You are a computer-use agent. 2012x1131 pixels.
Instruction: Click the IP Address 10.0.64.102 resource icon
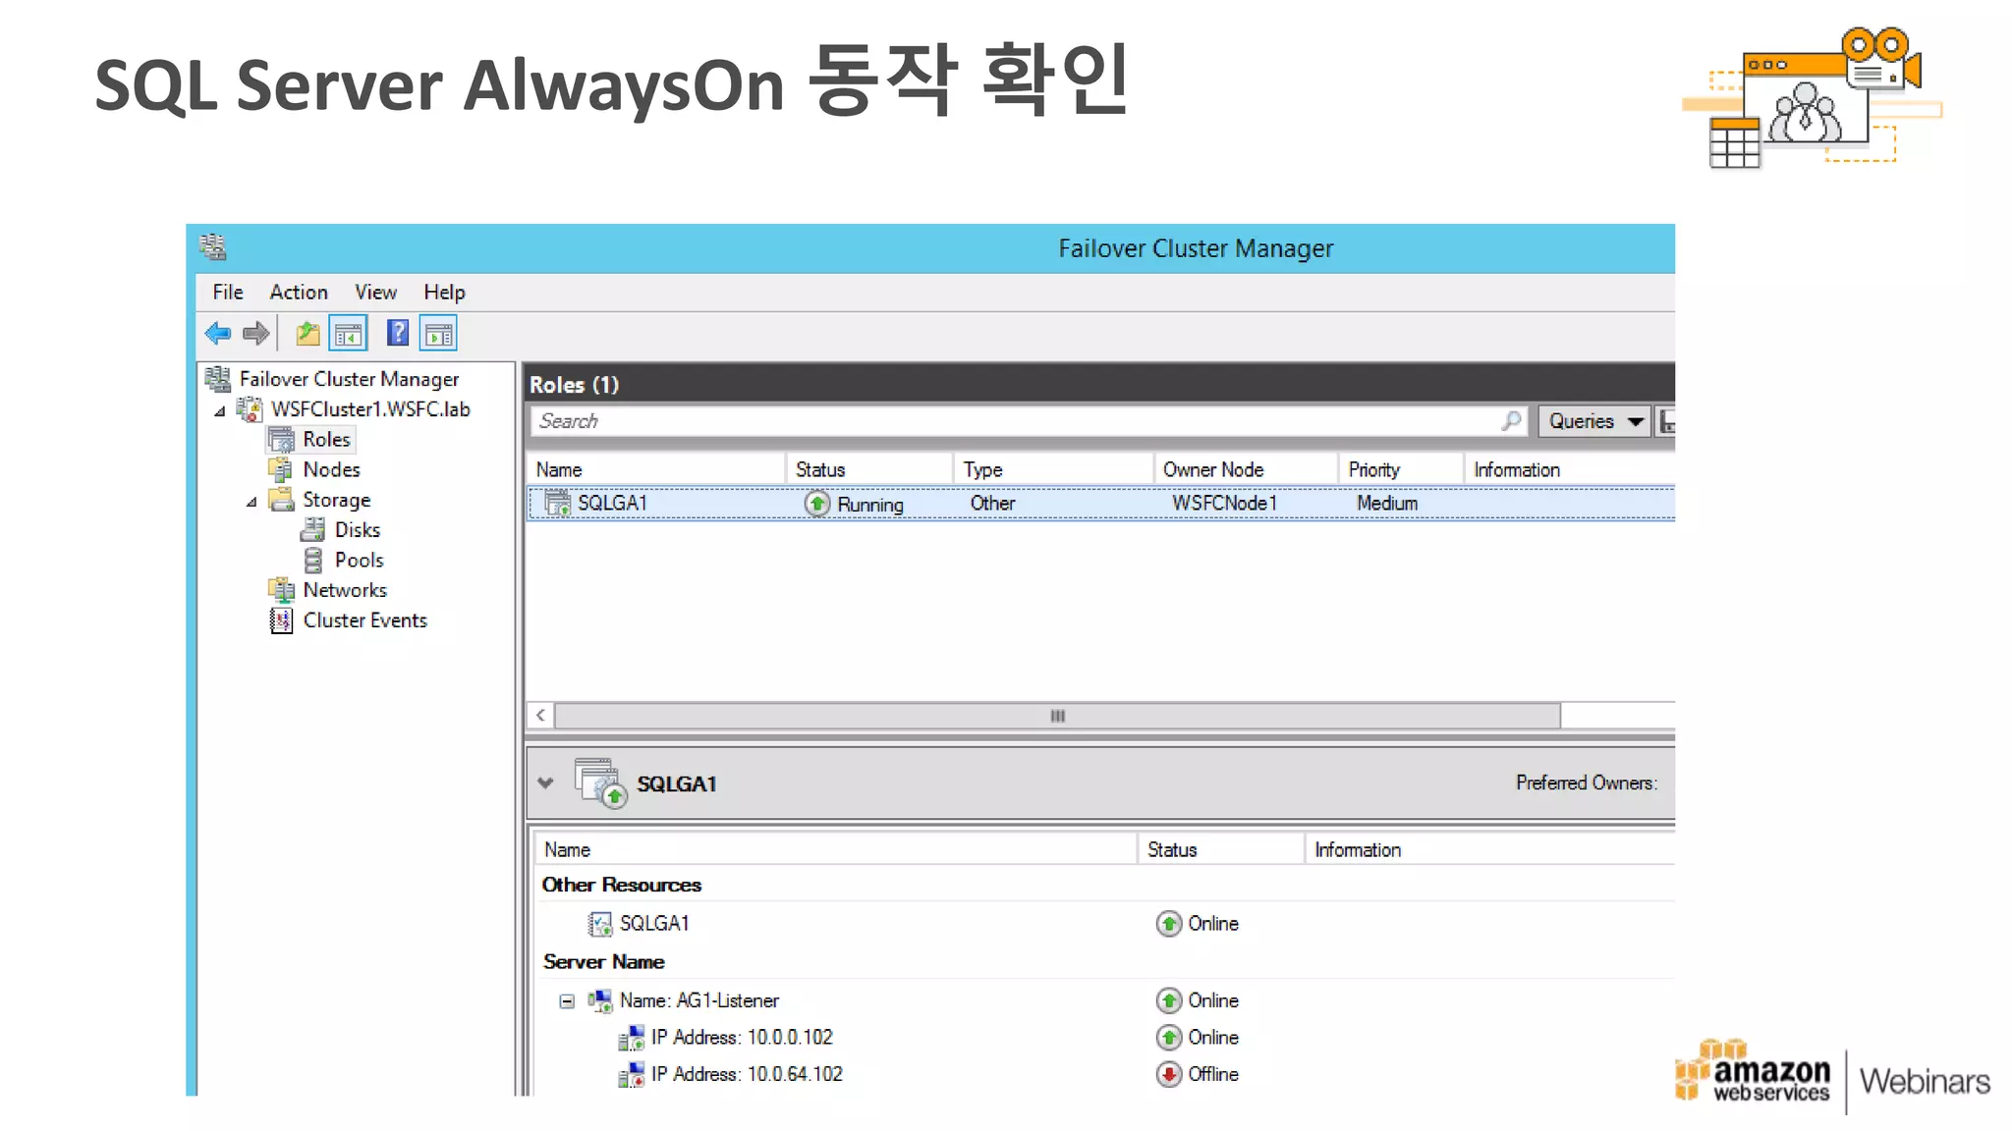[x=631, y=1075]
